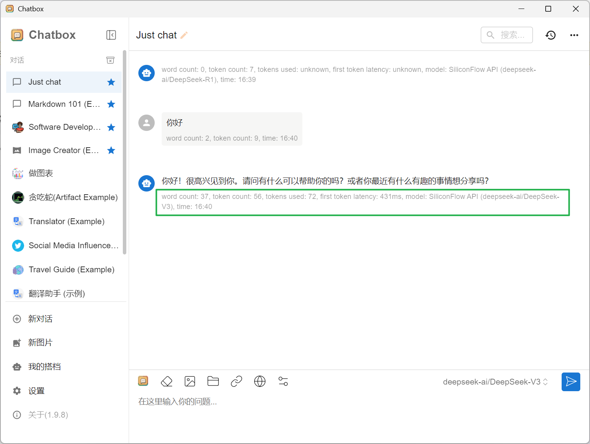Open the Markdown 101 conversation

[x=64, y=104]
